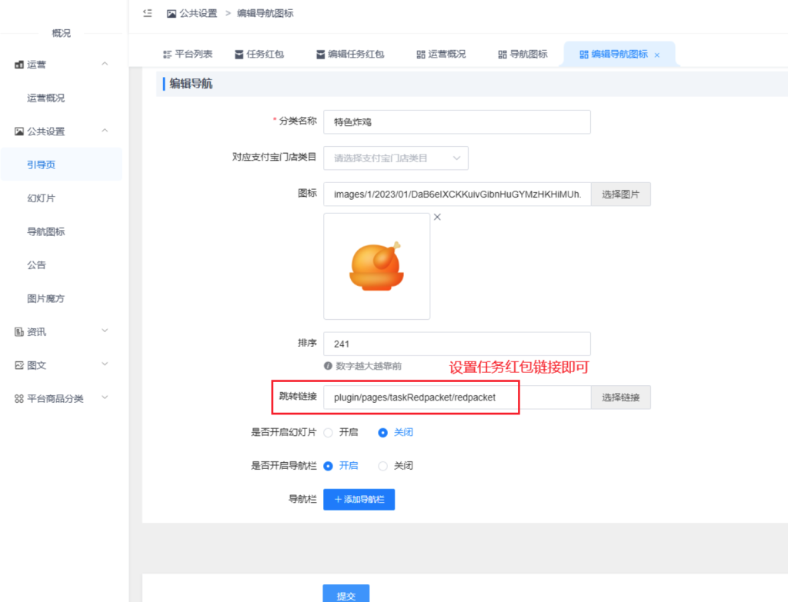The width and height of the screenshot is (788, 602).
Task: Click the 资讯 sidebar menu icon
Action: click(x=18, y=332)
